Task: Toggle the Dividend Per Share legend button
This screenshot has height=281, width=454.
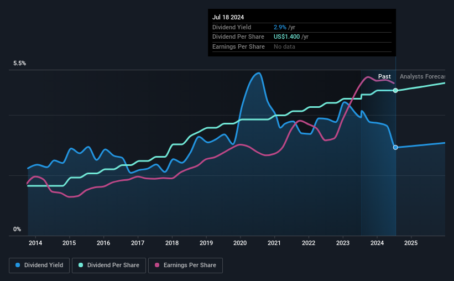Action: 109,266
